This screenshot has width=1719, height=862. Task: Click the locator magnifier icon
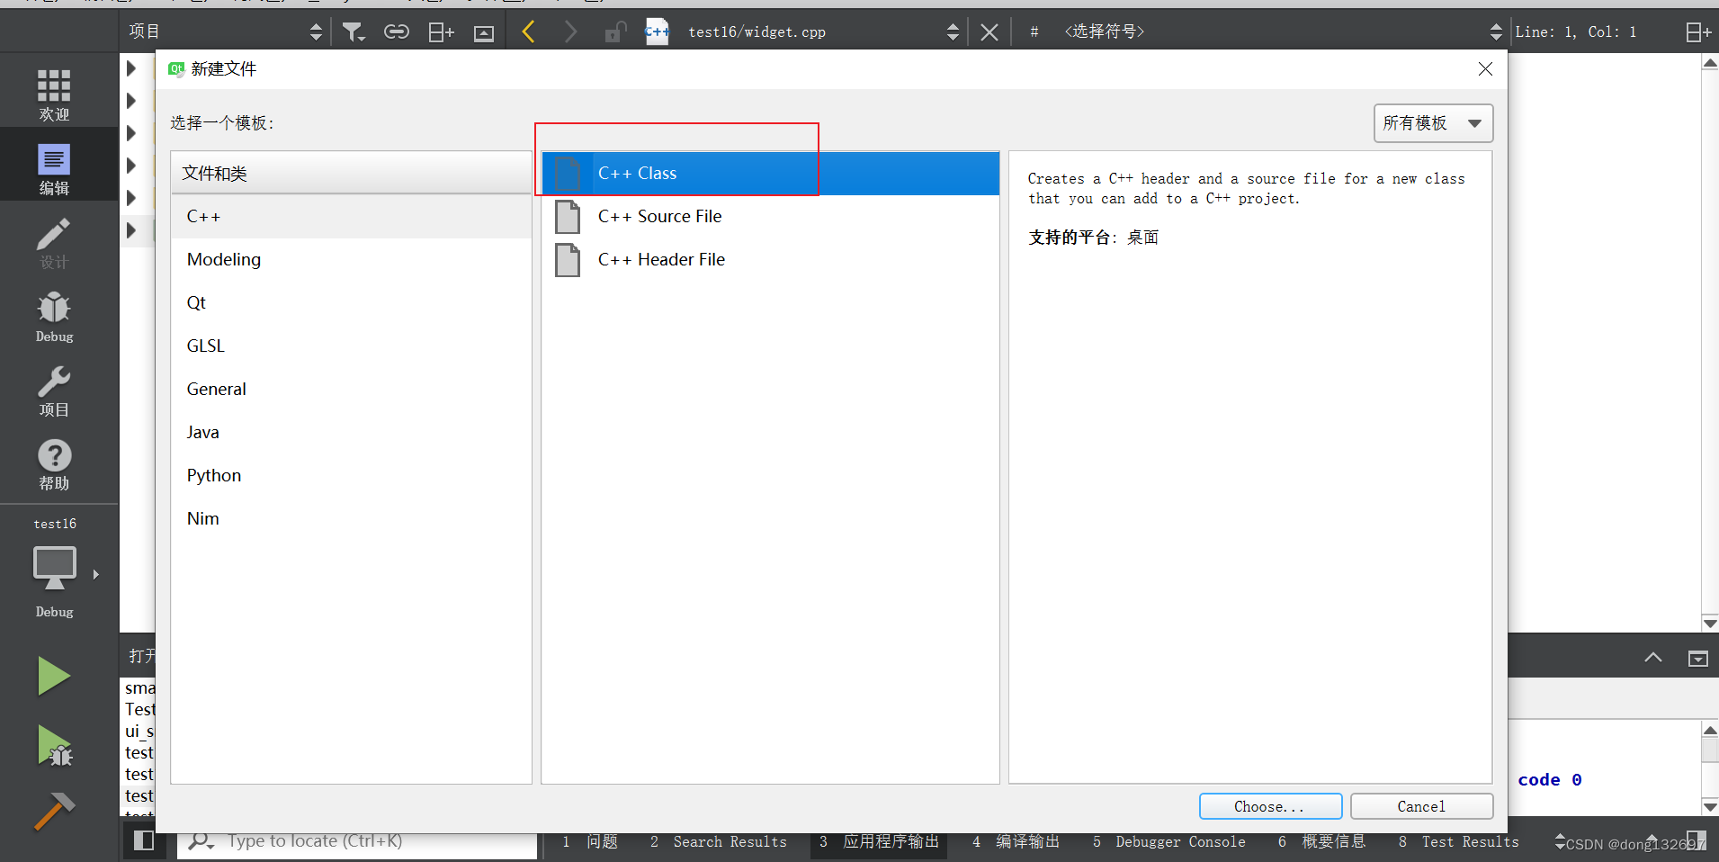coord(201,841)
